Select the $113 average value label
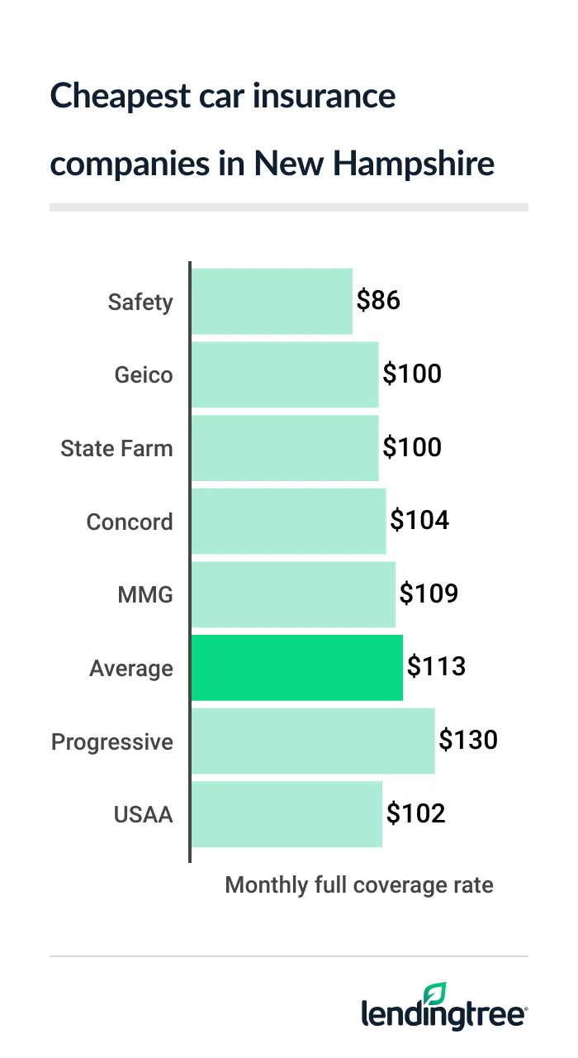The width and height of the screenshot is (578, 1058). point(436,667)
